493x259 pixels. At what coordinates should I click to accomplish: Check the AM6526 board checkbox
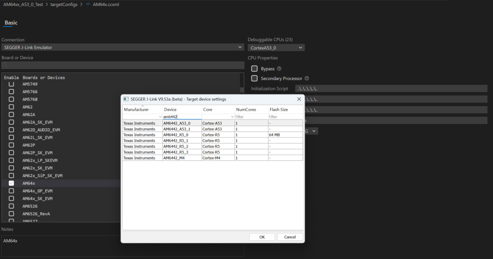click(11, 206)
